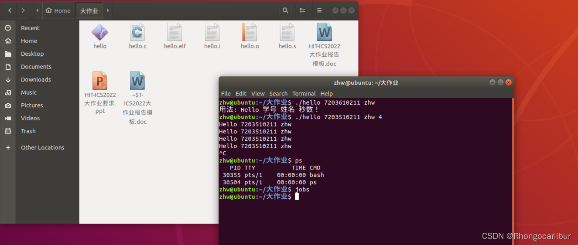This screenshot has height=245, width=578.
Task: Select the hello.elf file icon
Action: click(x=175, y=32)
